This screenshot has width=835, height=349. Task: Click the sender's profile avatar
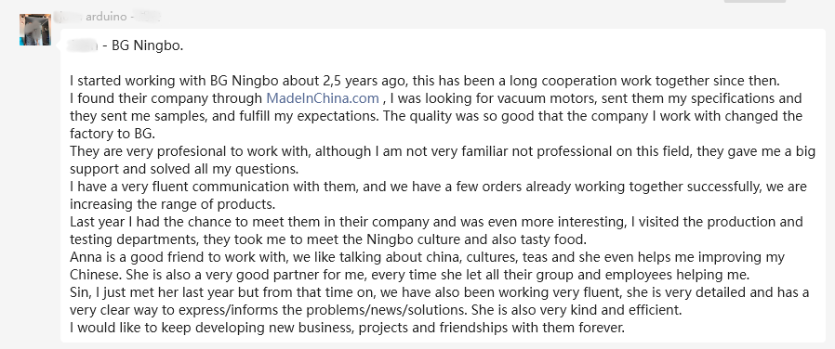click(x=35, y=30)
